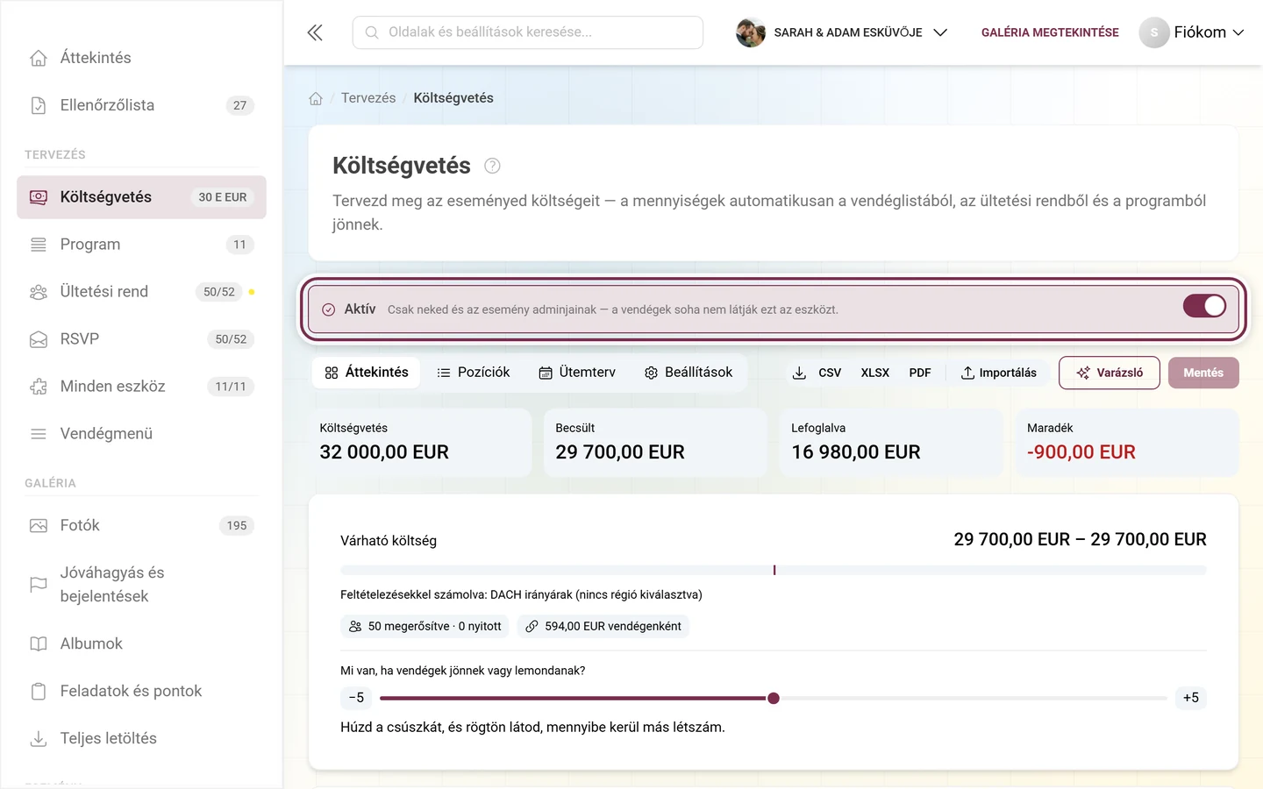Collapse sidebar with double chevron icon
Screen dimensions: 1263x789
[315, 32]
